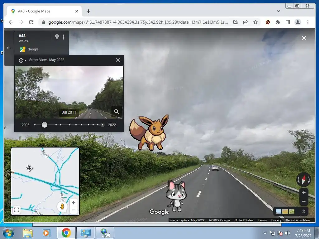
Task: Toggle the browser side panel
Action: [x=288, y=22]
